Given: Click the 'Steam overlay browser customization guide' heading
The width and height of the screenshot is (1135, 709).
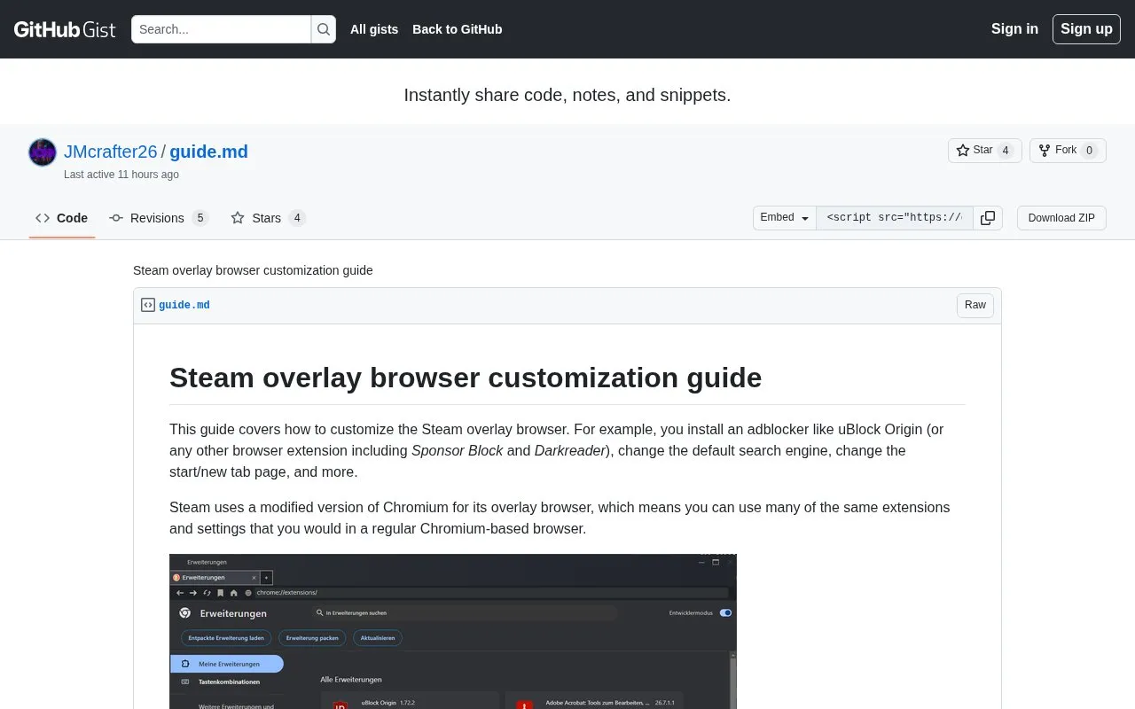Looking at the screenshot, I should (x=466, y=378).
